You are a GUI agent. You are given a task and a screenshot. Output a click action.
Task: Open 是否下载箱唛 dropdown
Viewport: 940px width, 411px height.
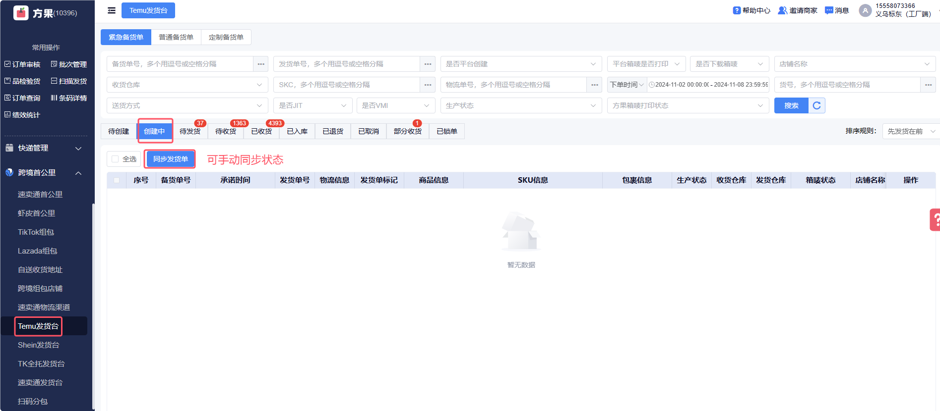click(729, 64)
